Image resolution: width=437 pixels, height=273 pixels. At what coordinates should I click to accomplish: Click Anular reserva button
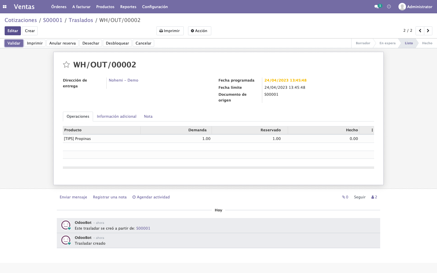[x=62, y=43]
